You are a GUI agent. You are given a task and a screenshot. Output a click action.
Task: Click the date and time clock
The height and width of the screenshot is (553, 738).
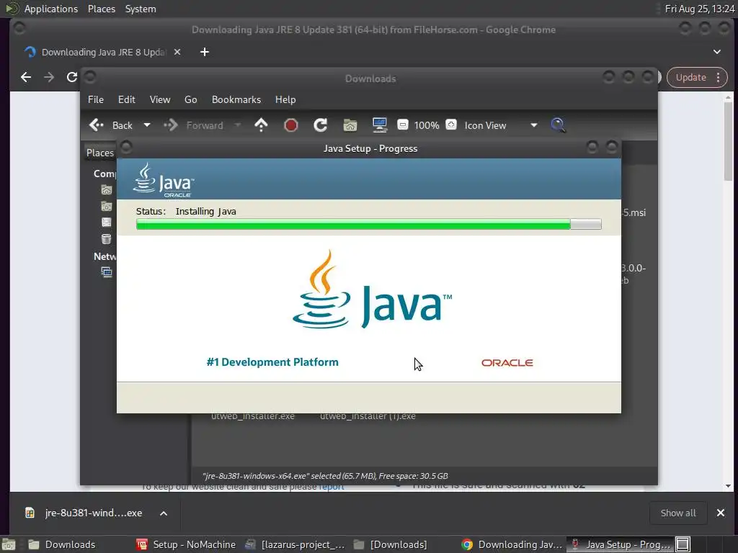click(699, 9)
